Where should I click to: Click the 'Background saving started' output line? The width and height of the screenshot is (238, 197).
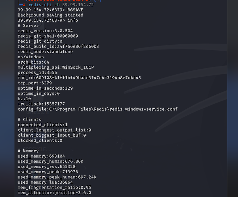(x=50, y=15)
